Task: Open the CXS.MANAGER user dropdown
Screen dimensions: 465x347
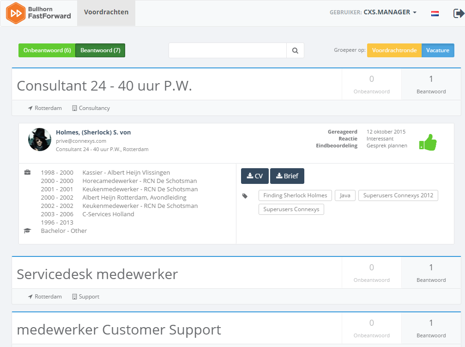Action: point(373,12)
